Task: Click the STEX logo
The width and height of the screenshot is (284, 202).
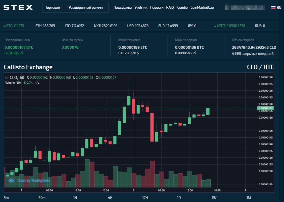Action: (18, 7)
